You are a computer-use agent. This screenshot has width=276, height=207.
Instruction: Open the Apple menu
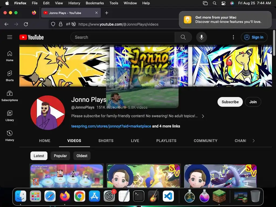(x=7, y=3)
